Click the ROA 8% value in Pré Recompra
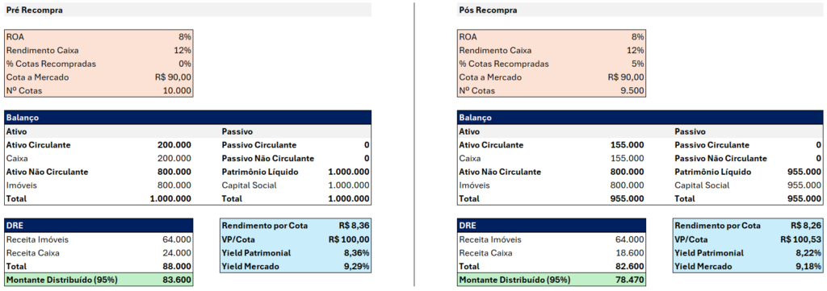Image resolution: width=827 pixels, height=291 pixels. [185, 37]
